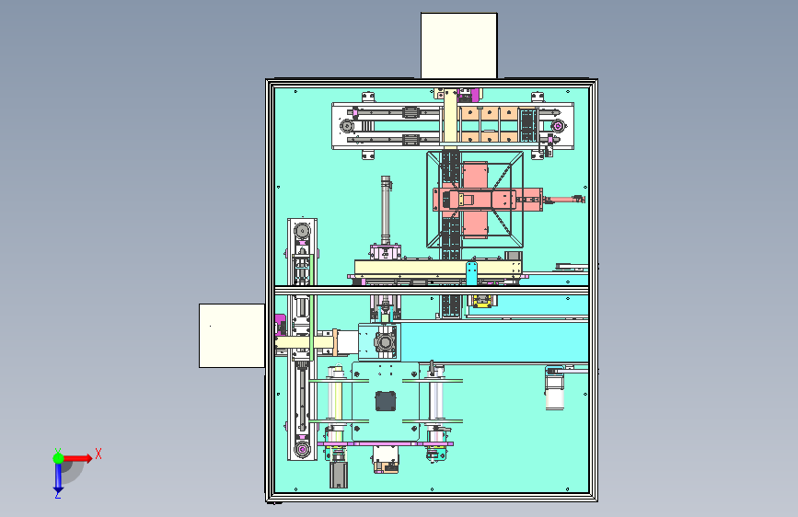This screenshot has width=798, height=517.
Task: Select the wide cyan conveyor band on the right
Action: (494, 342)
